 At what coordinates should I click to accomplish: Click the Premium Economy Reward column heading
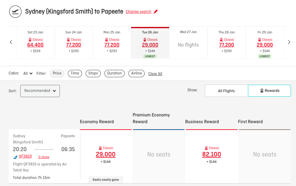pyautogui.click(x=151, y=118)
